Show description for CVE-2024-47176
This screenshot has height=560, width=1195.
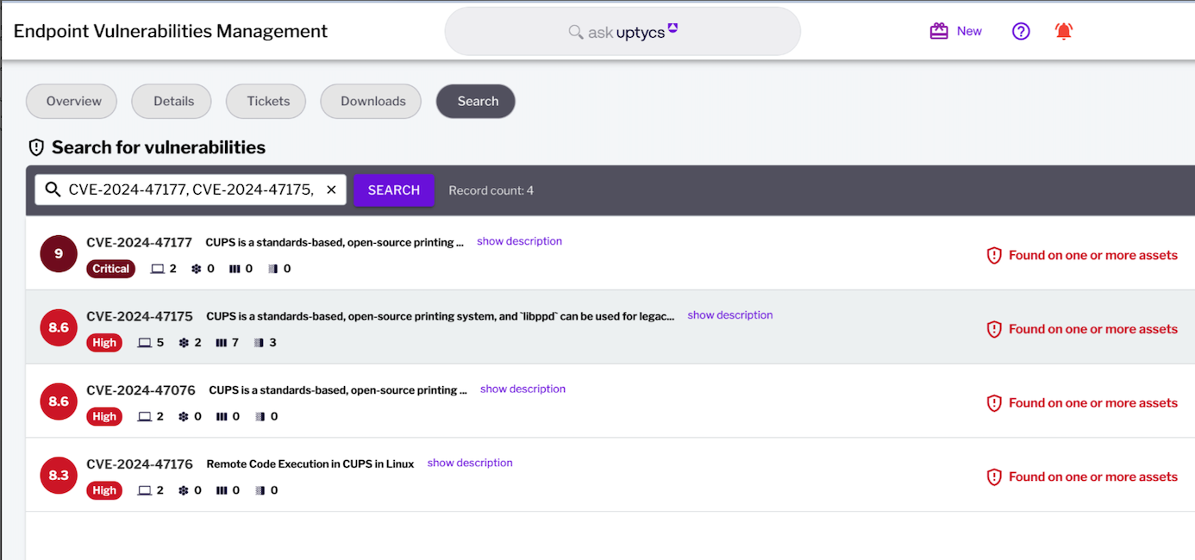pyautogui.click(x=470, y=464)
